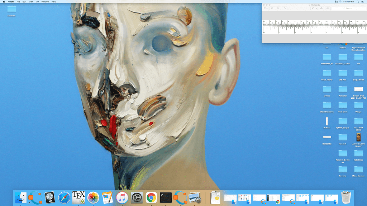Open the Apple menu
This screenshot has width=367, height=206.
tap(4, 2)
